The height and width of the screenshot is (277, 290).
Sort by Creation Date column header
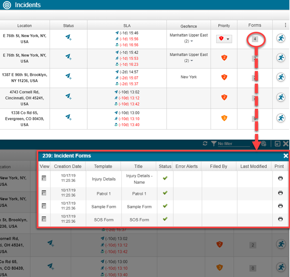(68, 166)
